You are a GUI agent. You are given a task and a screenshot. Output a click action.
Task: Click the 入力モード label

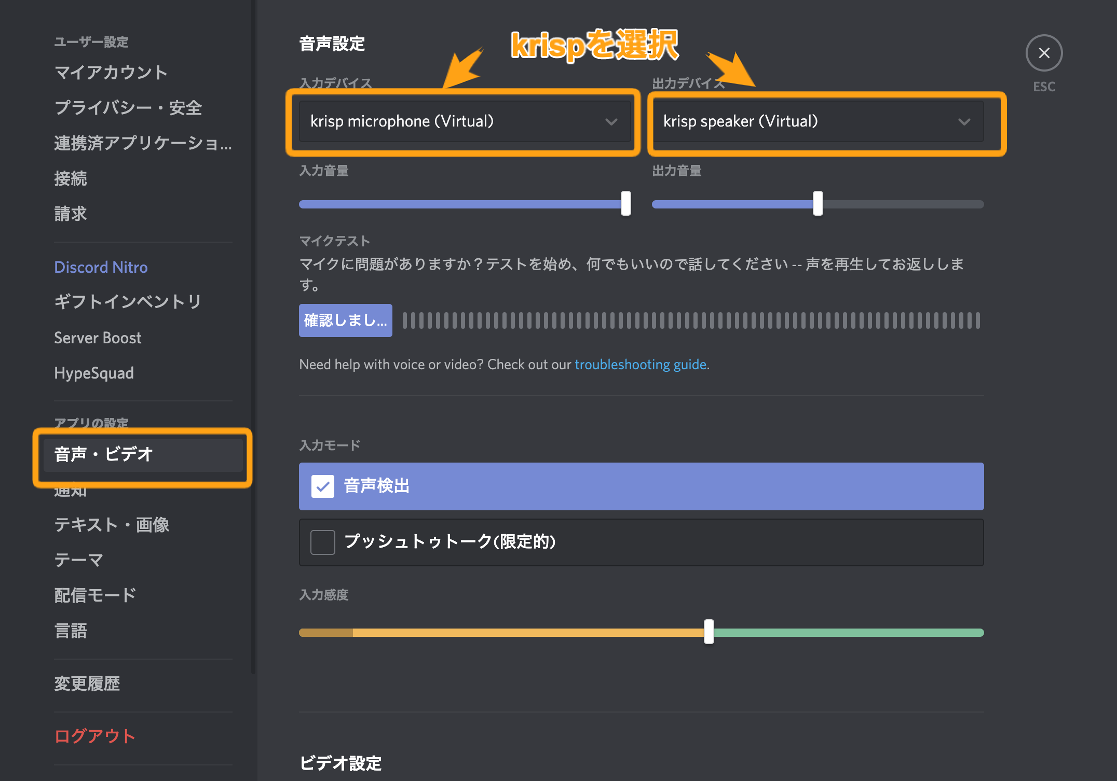click(330, 445)
